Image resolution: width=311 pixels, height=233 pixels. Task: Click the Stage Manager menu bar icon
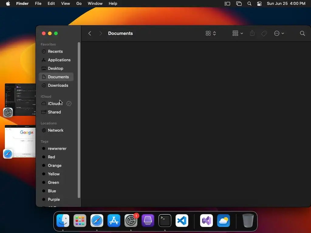tap(227, 4)
